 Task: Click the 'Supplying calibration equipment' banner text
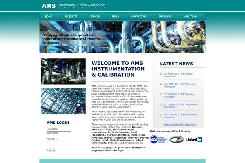pos(71,39)
